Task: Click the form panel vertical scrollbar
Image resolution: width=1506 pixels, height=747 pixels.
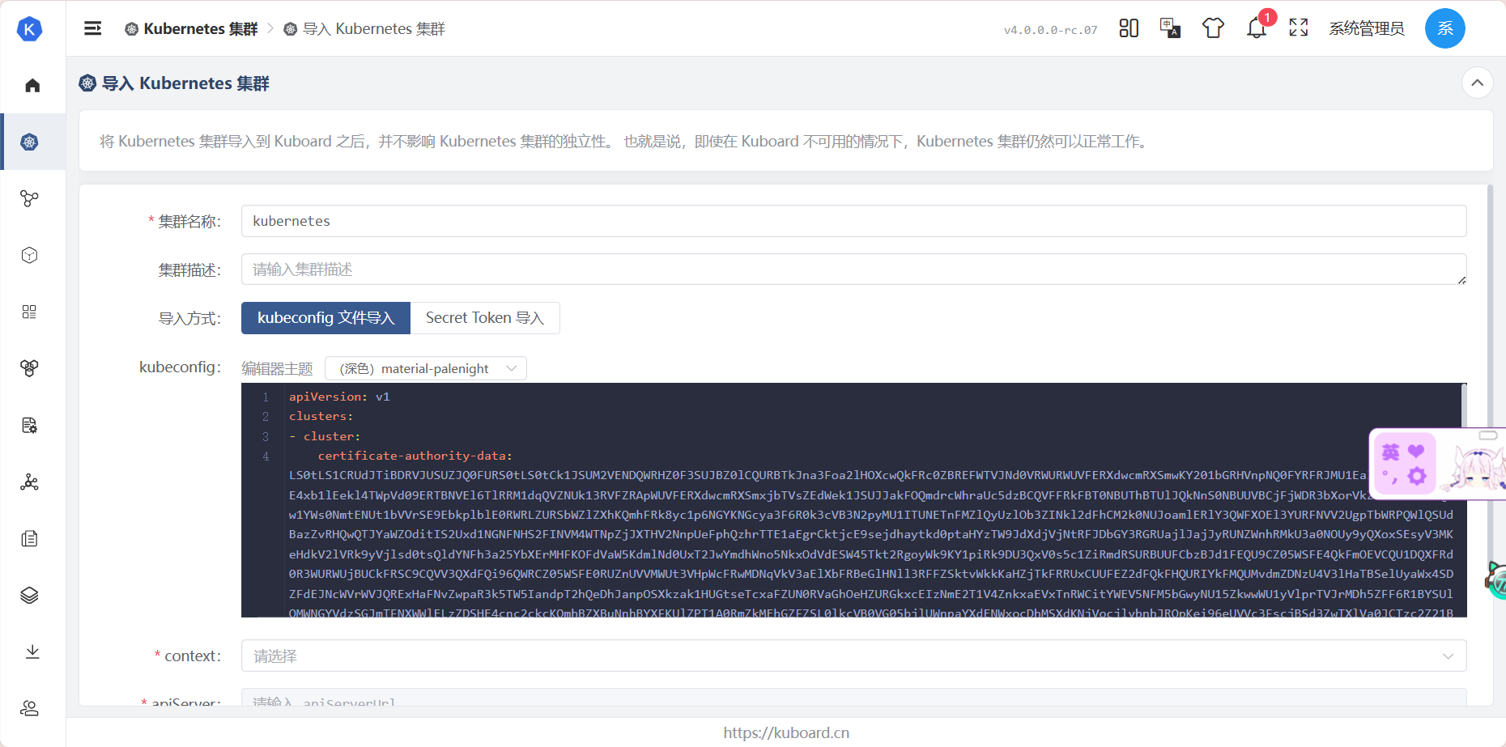Action: point(1490,445)
